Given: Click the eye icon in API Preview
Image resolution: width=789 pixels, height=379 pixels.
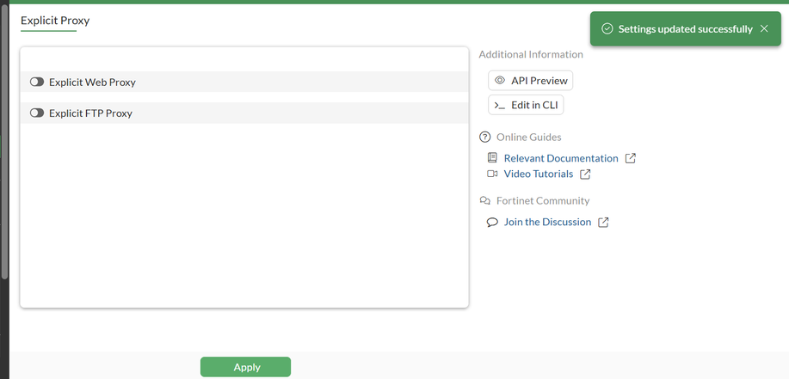Looking at the screenshot, I should click(500, 81).
